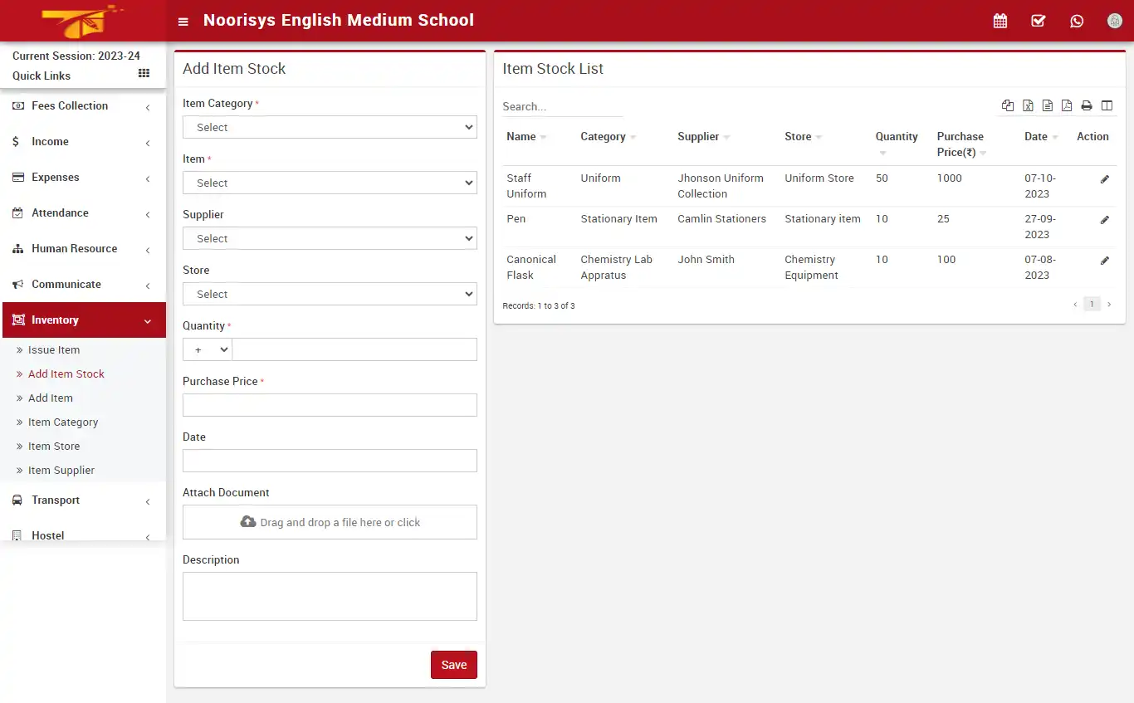
Task: Edit the Staff Uniform stock entry
Action: pyautogui.click(x=1105, y=178)
